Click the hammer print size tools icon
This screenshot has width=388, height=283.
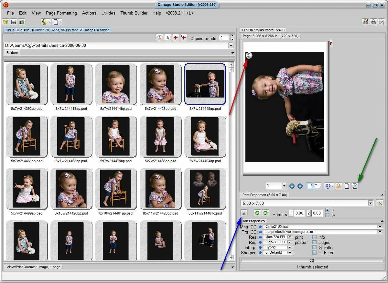coord(380,203)
